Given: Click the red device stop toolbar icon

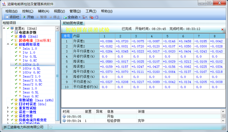Looking at the screenshot, I should pyautogui.click(x=91, y=17).
